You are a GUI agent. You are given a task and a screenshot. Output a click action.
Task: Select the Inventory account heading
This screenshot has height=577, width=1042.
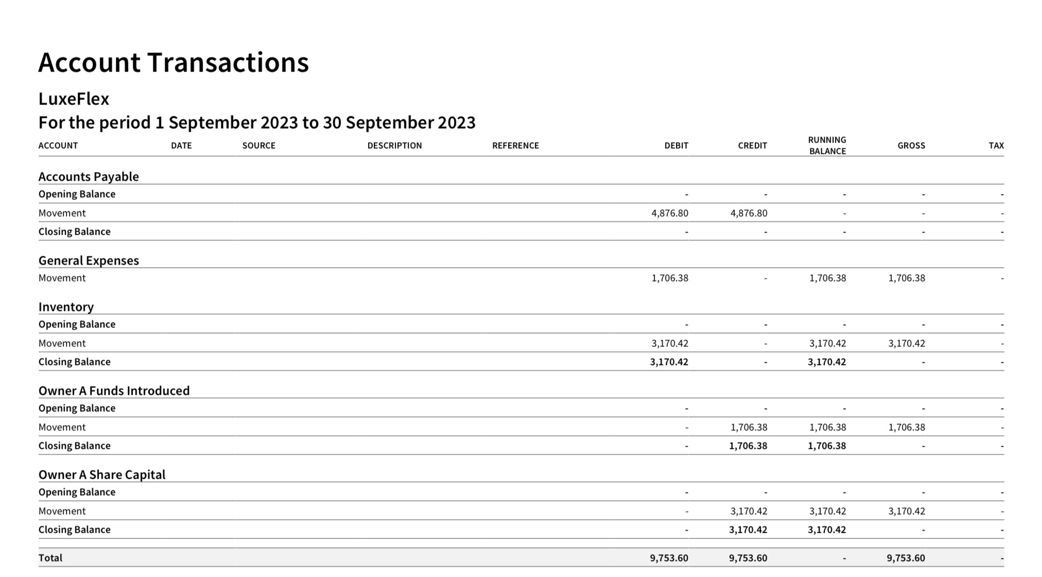tap(66, 307)
